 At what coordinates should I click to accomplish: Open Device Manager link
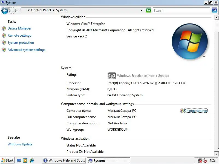(x=19, y=28)
